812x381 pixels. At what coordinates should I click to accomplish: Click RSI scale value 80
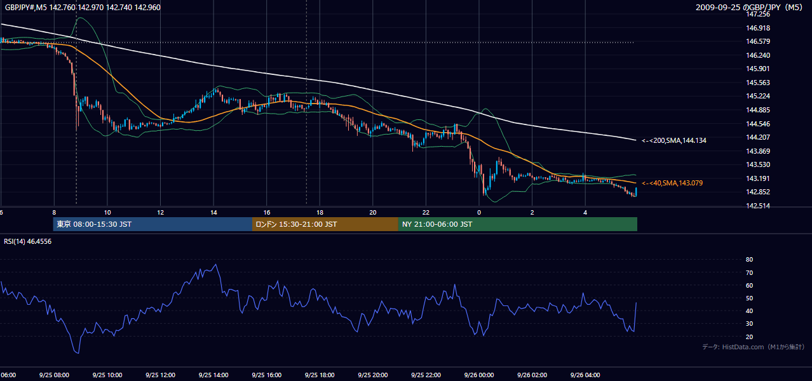tap(749, 260)
